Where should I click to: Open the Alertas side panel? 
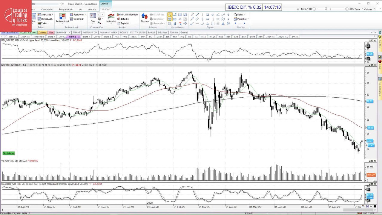click(x=380, y=43)
